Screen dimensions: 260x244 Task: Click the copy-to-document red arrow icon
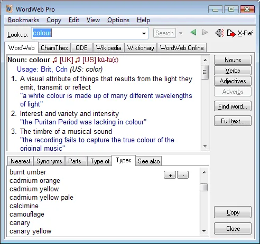[231, 33]
